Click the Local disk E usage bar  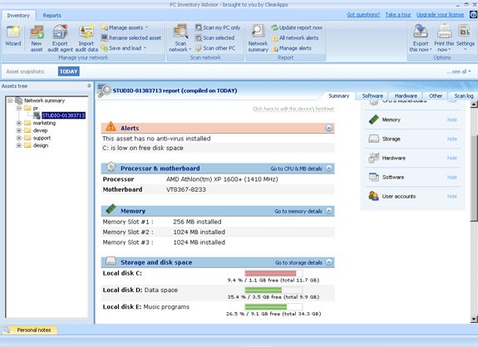coord(273,306)
